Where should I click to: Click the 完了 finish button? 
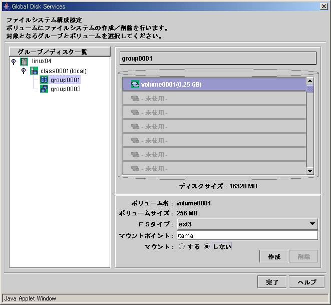(x=272, y=282)
